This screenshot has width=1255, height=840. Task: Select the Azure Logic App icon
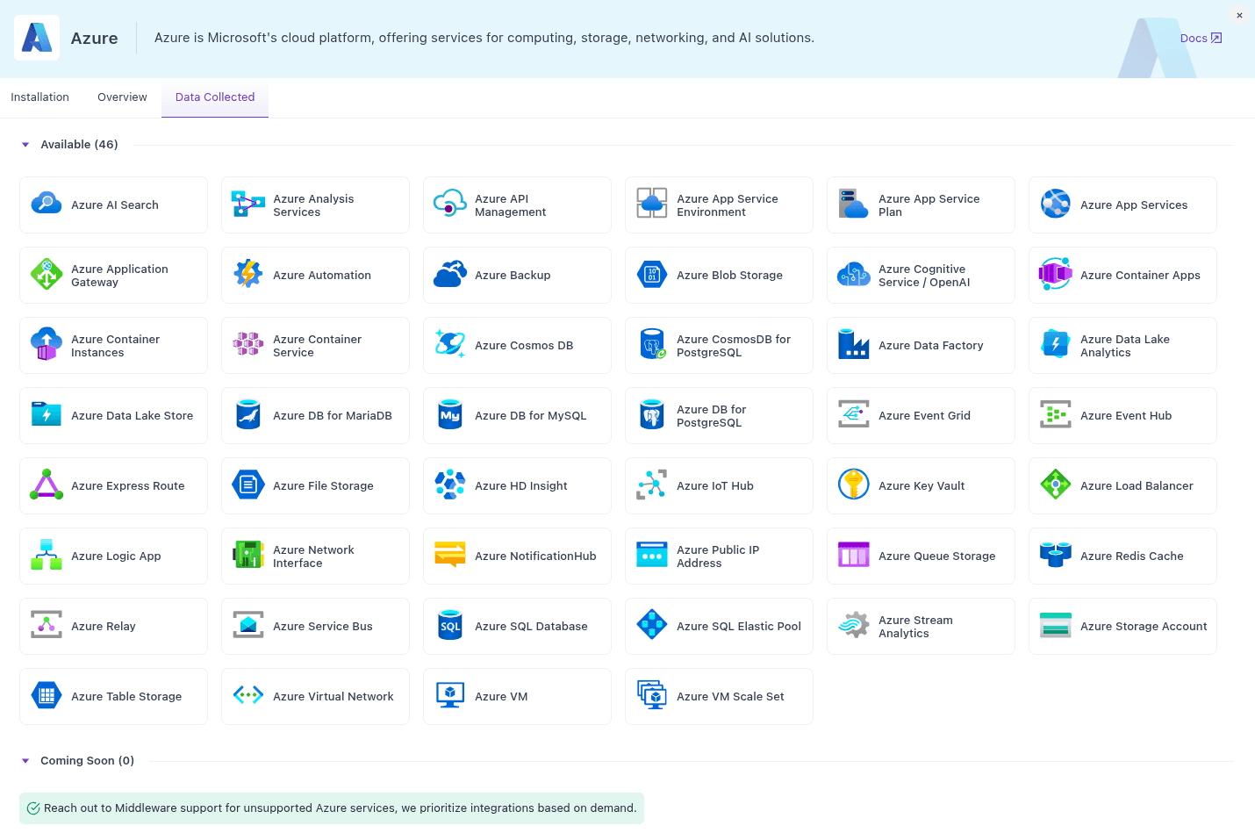[x=46, y=556]
